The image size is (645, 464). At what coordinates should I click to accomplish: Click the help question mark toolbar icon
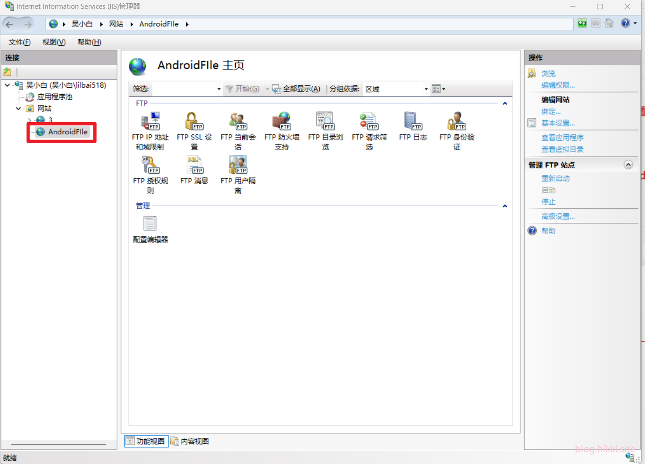tap(625, 23)
